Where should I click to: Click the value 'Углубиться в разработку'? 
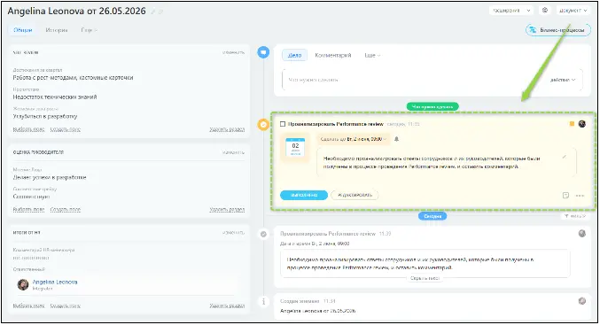(x=45, y=116)
